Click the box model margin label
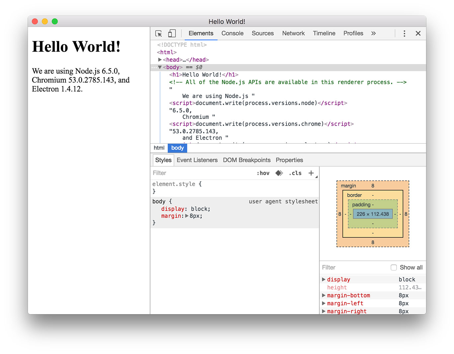This screenshot has width=454, height=354. (348, 186)
